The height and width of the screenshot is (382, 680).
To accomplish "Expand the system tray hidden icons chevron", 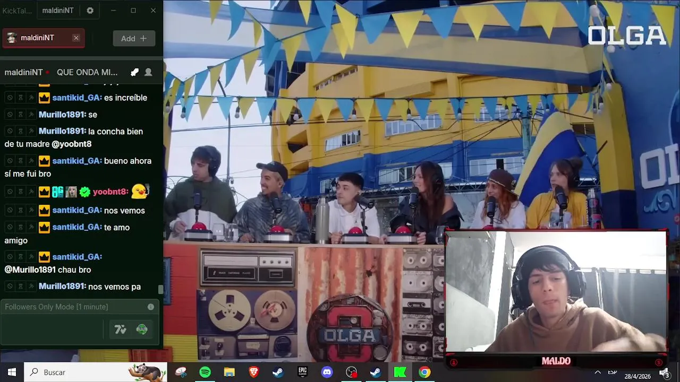I will (598, 372).
